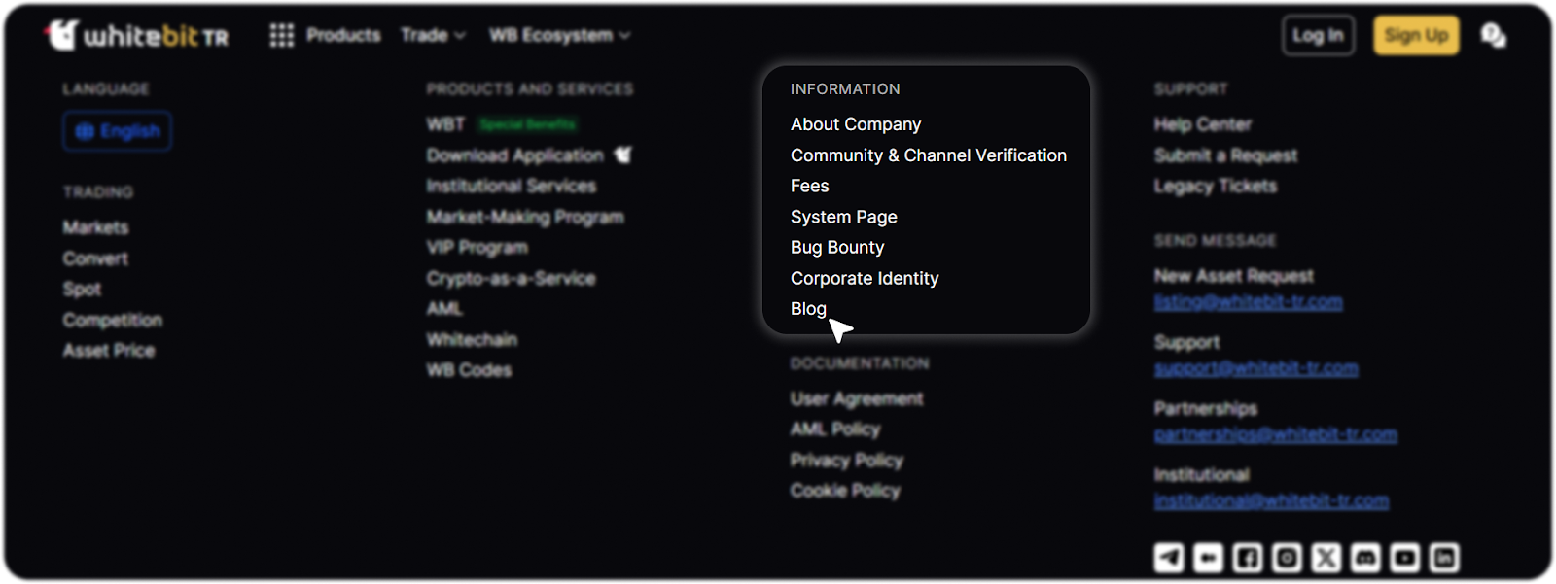1556x584 pixels.
Task: Open the Instagram social icon
Action: point(1287,558)
